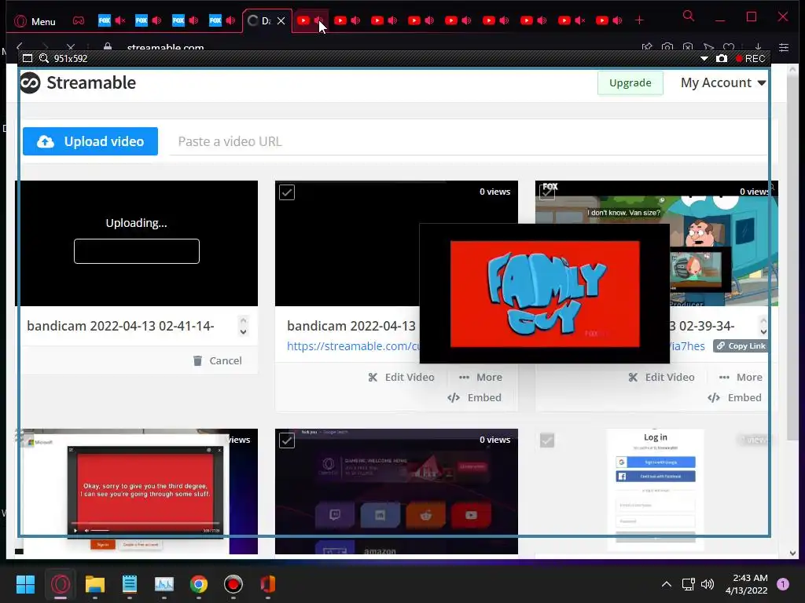Click Embed on the 02-39-34 card
805x603 pixels.
(735, 398)
